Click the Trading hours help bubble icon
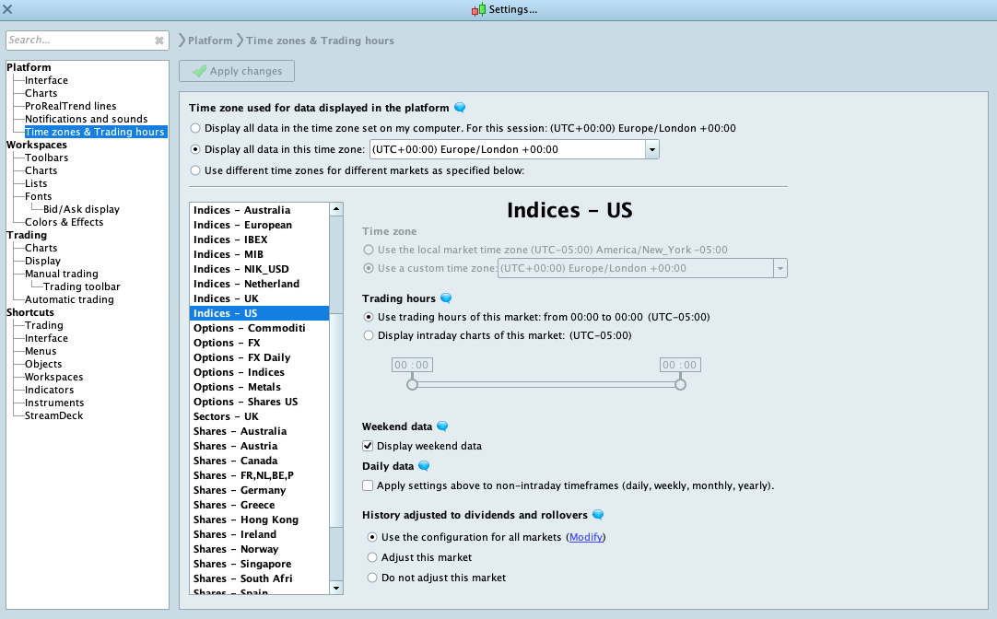Image resolution: width=997 pixels, height=619 pixels. (x=446, y=298)
